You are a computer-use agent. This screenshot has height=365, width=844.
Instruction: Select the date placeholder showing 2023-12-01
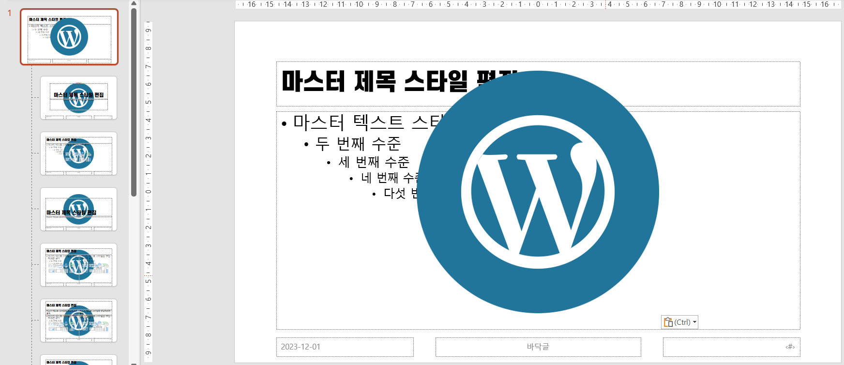point(345,347)
